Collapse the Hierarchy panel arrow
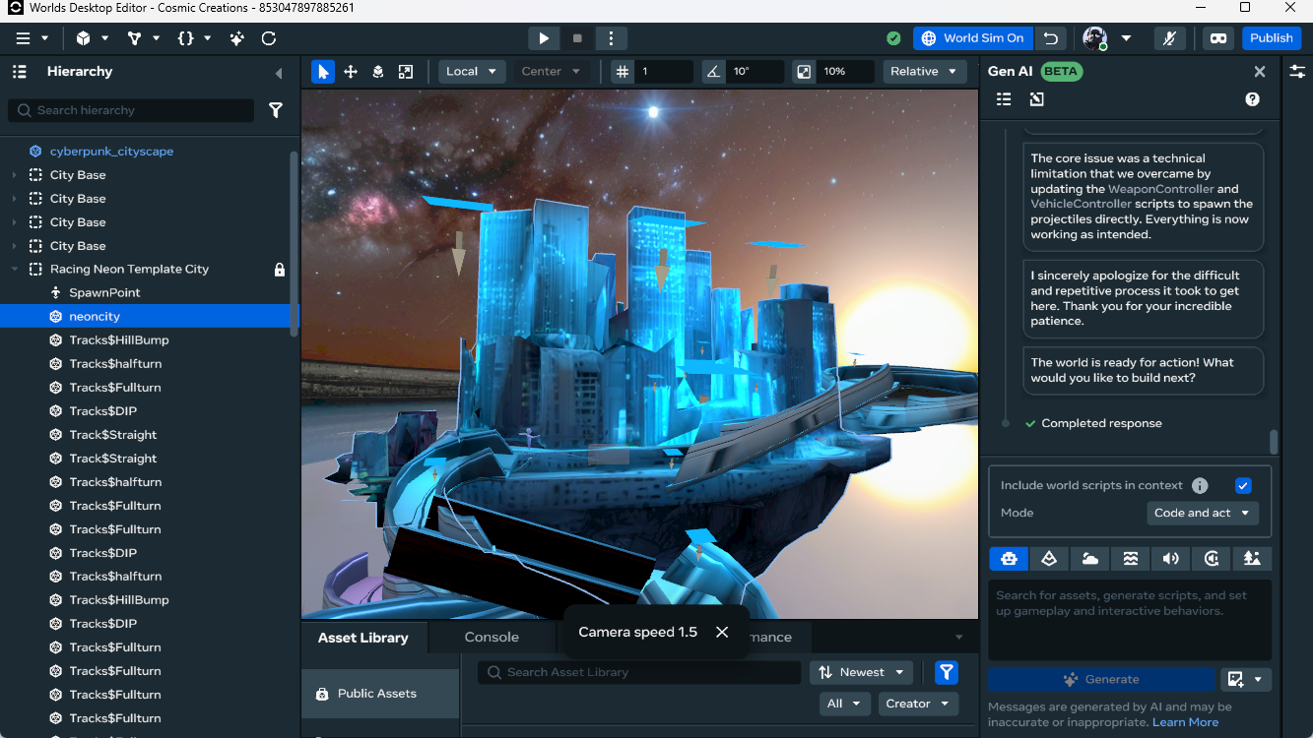The height and width of the screenshot is (738, 1313). tap(279, 73)
